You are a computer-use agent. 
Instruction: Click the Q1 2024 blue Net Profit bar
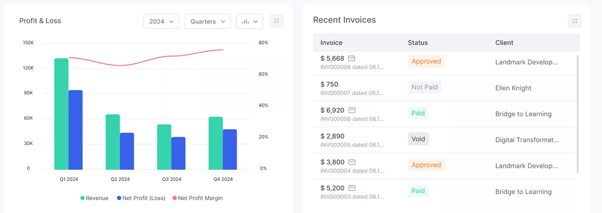(x=76, y=130)
